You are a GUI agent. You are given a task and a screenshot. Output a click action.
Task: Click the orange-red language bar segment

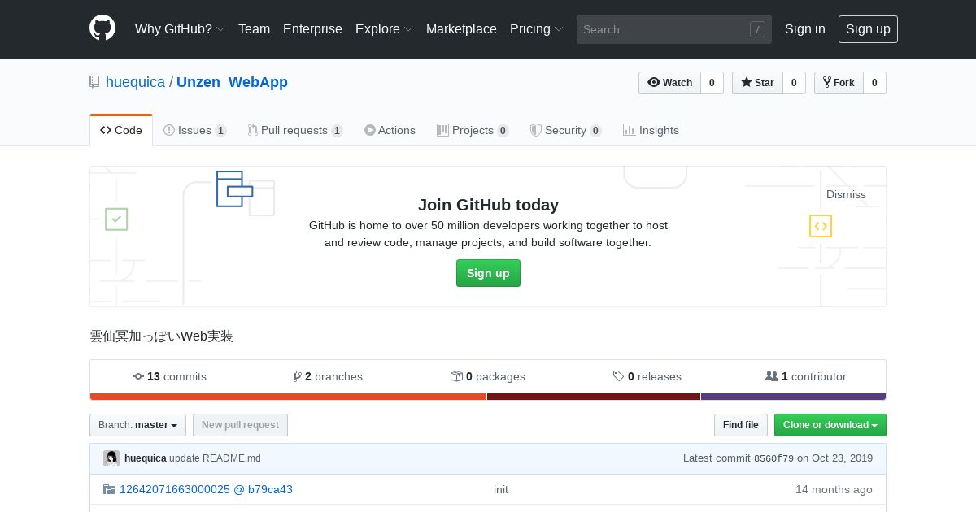[288, 397]
